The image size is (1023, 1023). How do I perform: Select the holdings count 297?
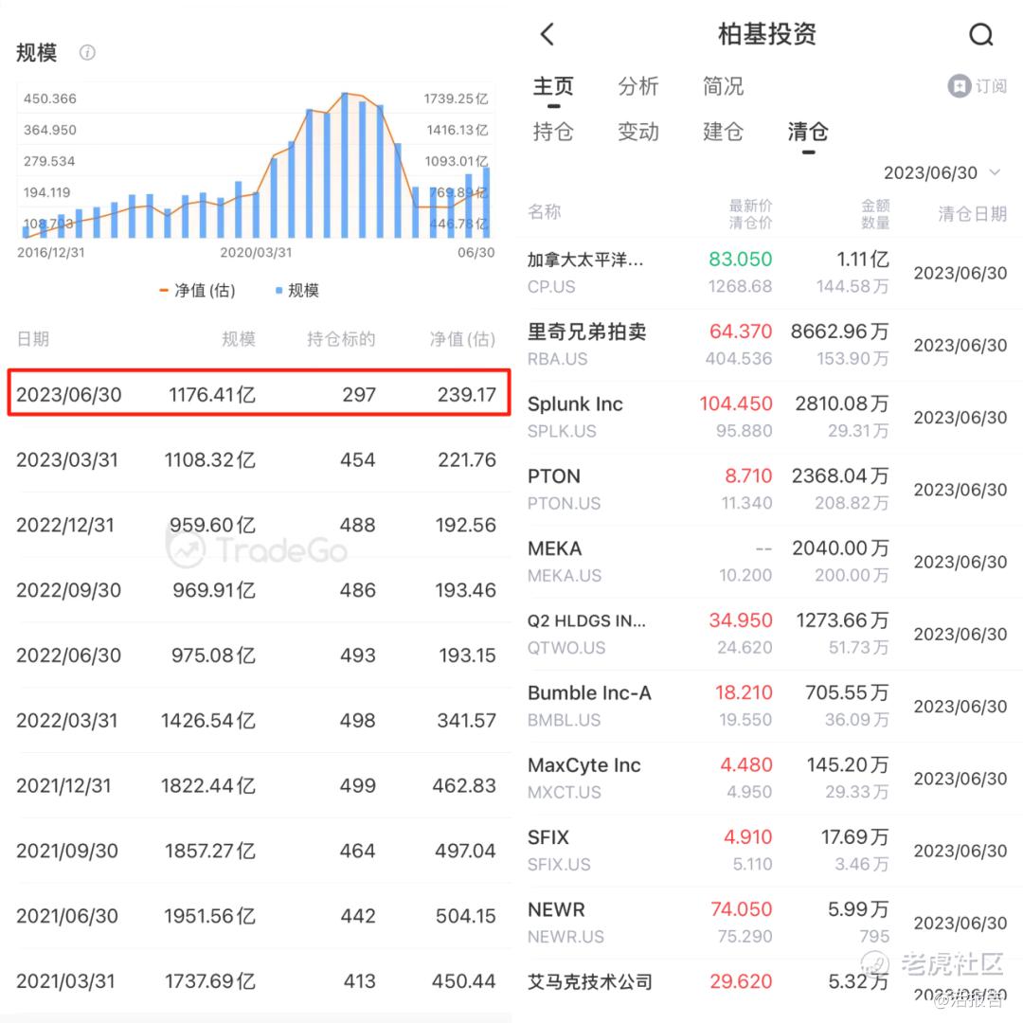coord(359,394)
